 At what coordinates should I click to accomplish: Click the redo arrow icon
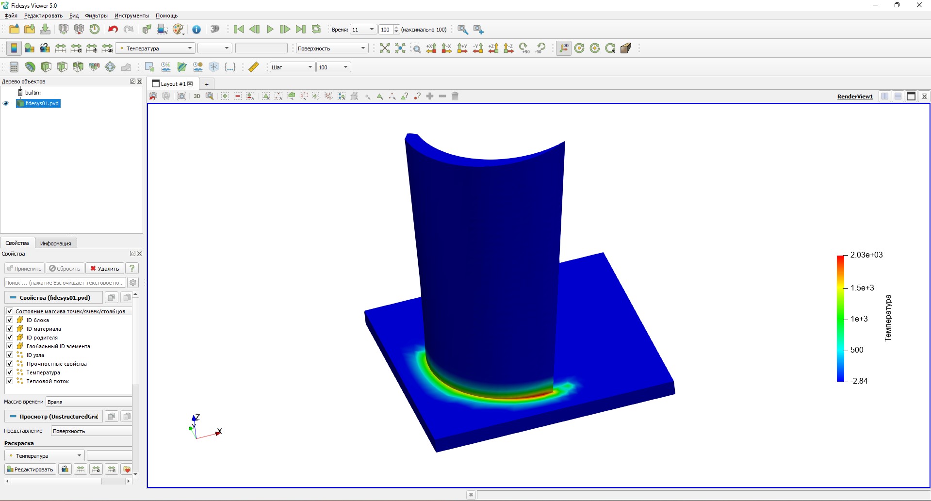[x=129, y=29]
